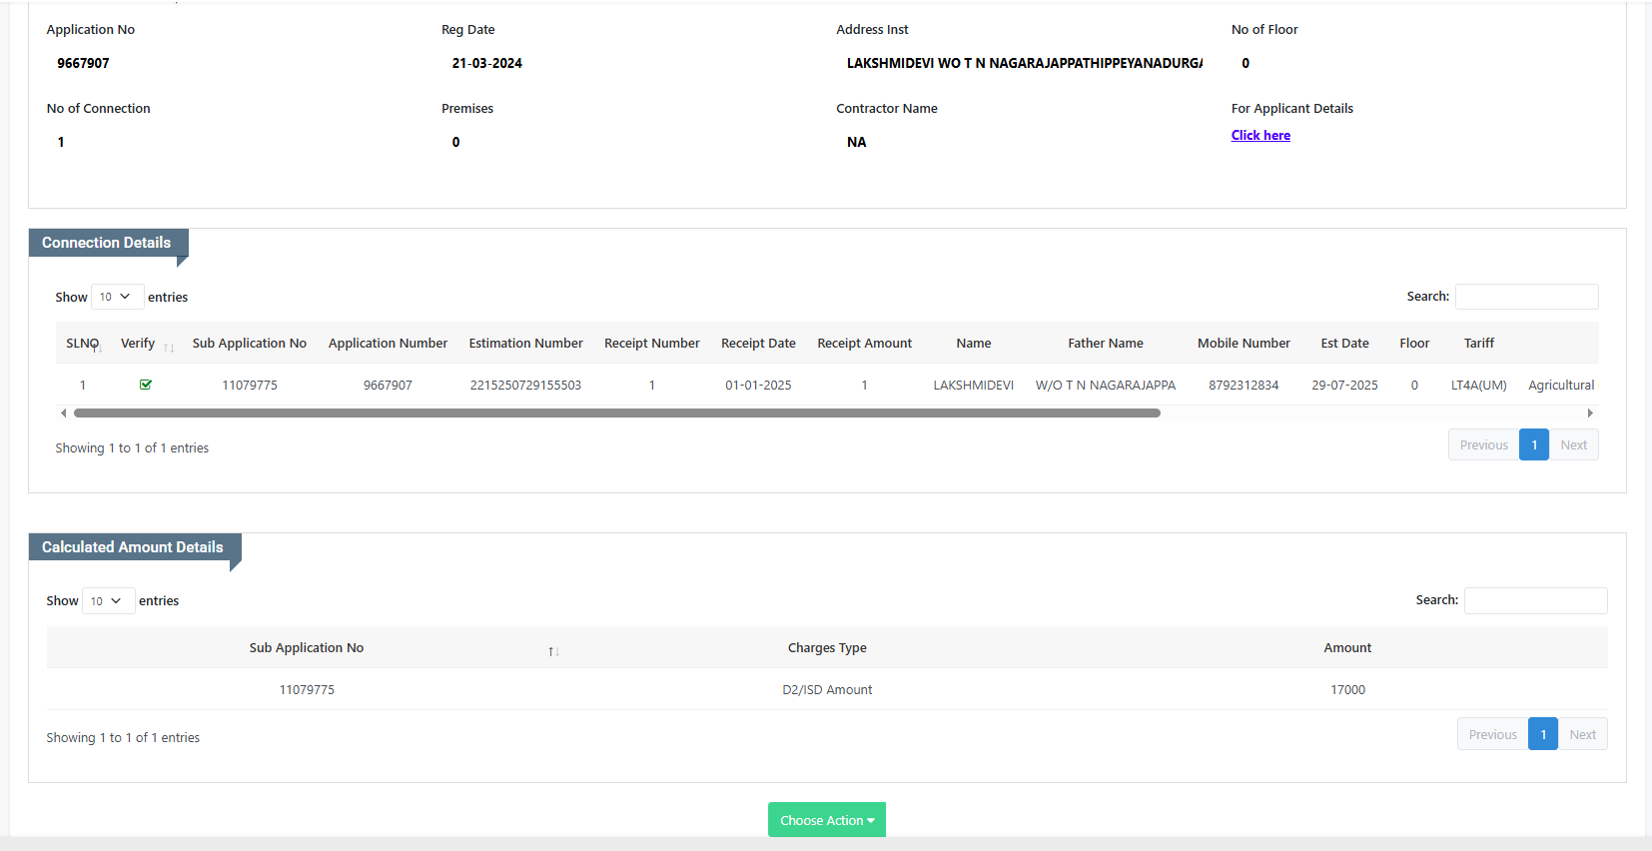Select page 1 in Calculated Amount Details pagination
This screenshot has height=851, width=1652.
1543,734
